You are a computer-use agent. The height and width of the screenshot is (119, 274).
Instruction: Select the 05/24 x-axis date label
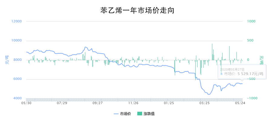[x=240, y=103]
